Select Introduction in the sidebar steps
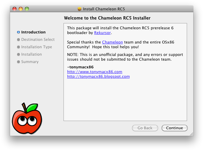The width and height of the screenshot is (203, 150). coord(33,32)
